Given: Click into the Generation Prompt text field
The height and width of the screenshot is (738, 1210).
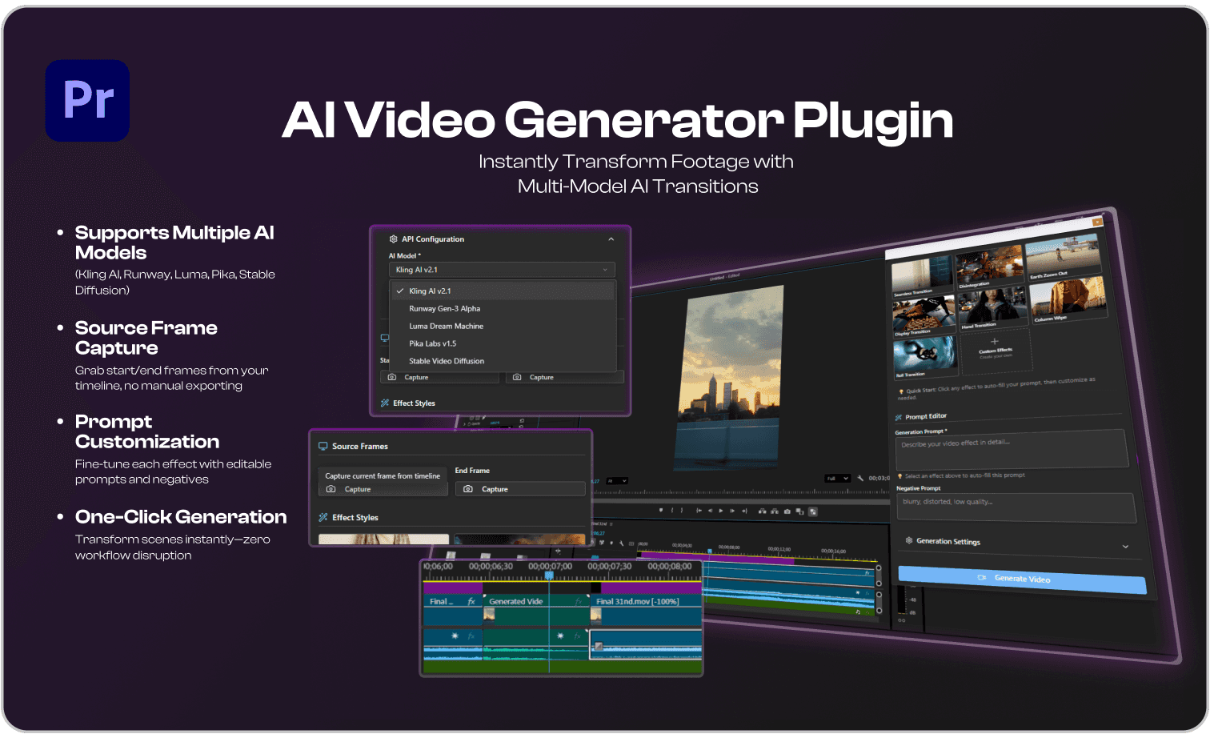Looking at the screenshot, I should 1012,451.
